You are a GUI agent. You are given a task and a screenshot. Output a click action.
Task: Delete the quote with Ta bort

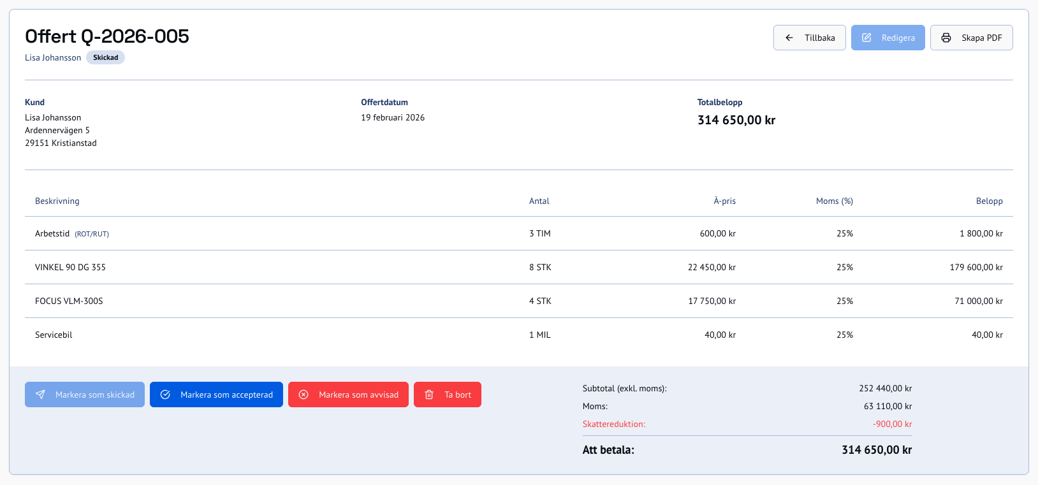448,395
